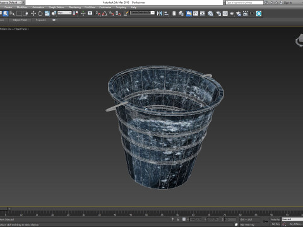
Task: Switch to Object Paint ribbon tab
Action: click(20, 20)
